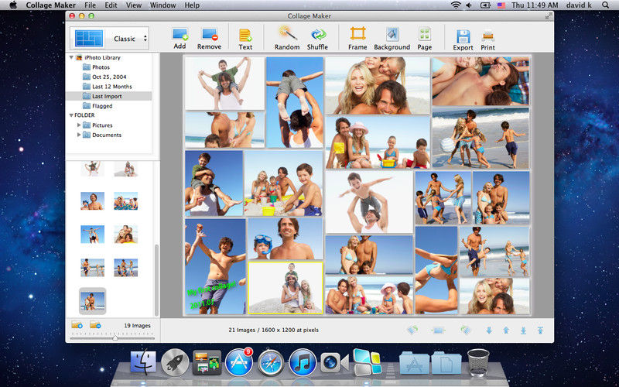Viewport: 619px width, 387px height.
Task: Select the Oct 25, 2004 album
Action: coord(109,77)
